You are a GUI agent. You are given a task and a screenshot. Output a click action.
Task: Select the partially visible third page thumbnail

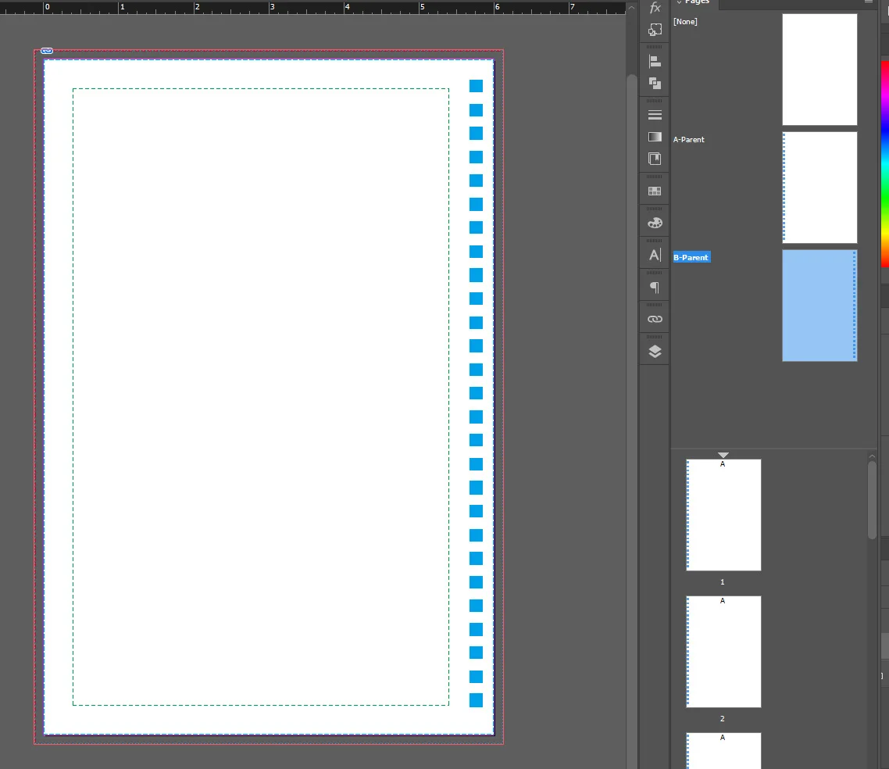(x=723, y=751)
